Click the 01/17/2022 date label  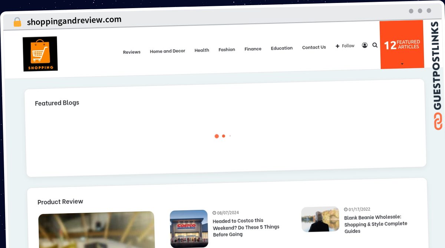(x=357, y=209)
